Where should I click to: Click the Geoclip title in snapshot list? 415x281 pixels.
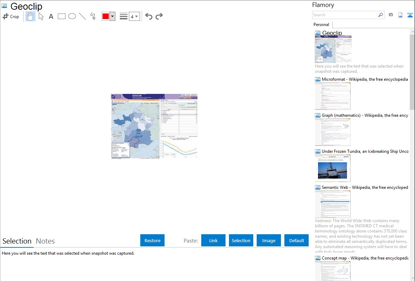[332, 33]
